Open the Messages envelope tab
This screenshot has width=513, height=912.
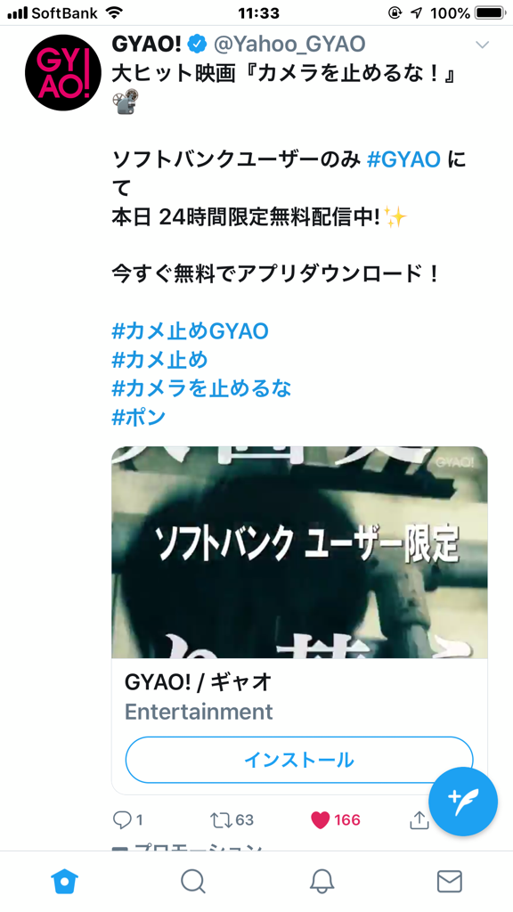(x=450, y=882)
